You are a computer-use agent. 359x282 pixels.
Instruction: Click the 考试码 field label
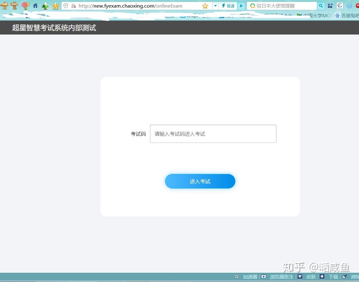[138, 134]
